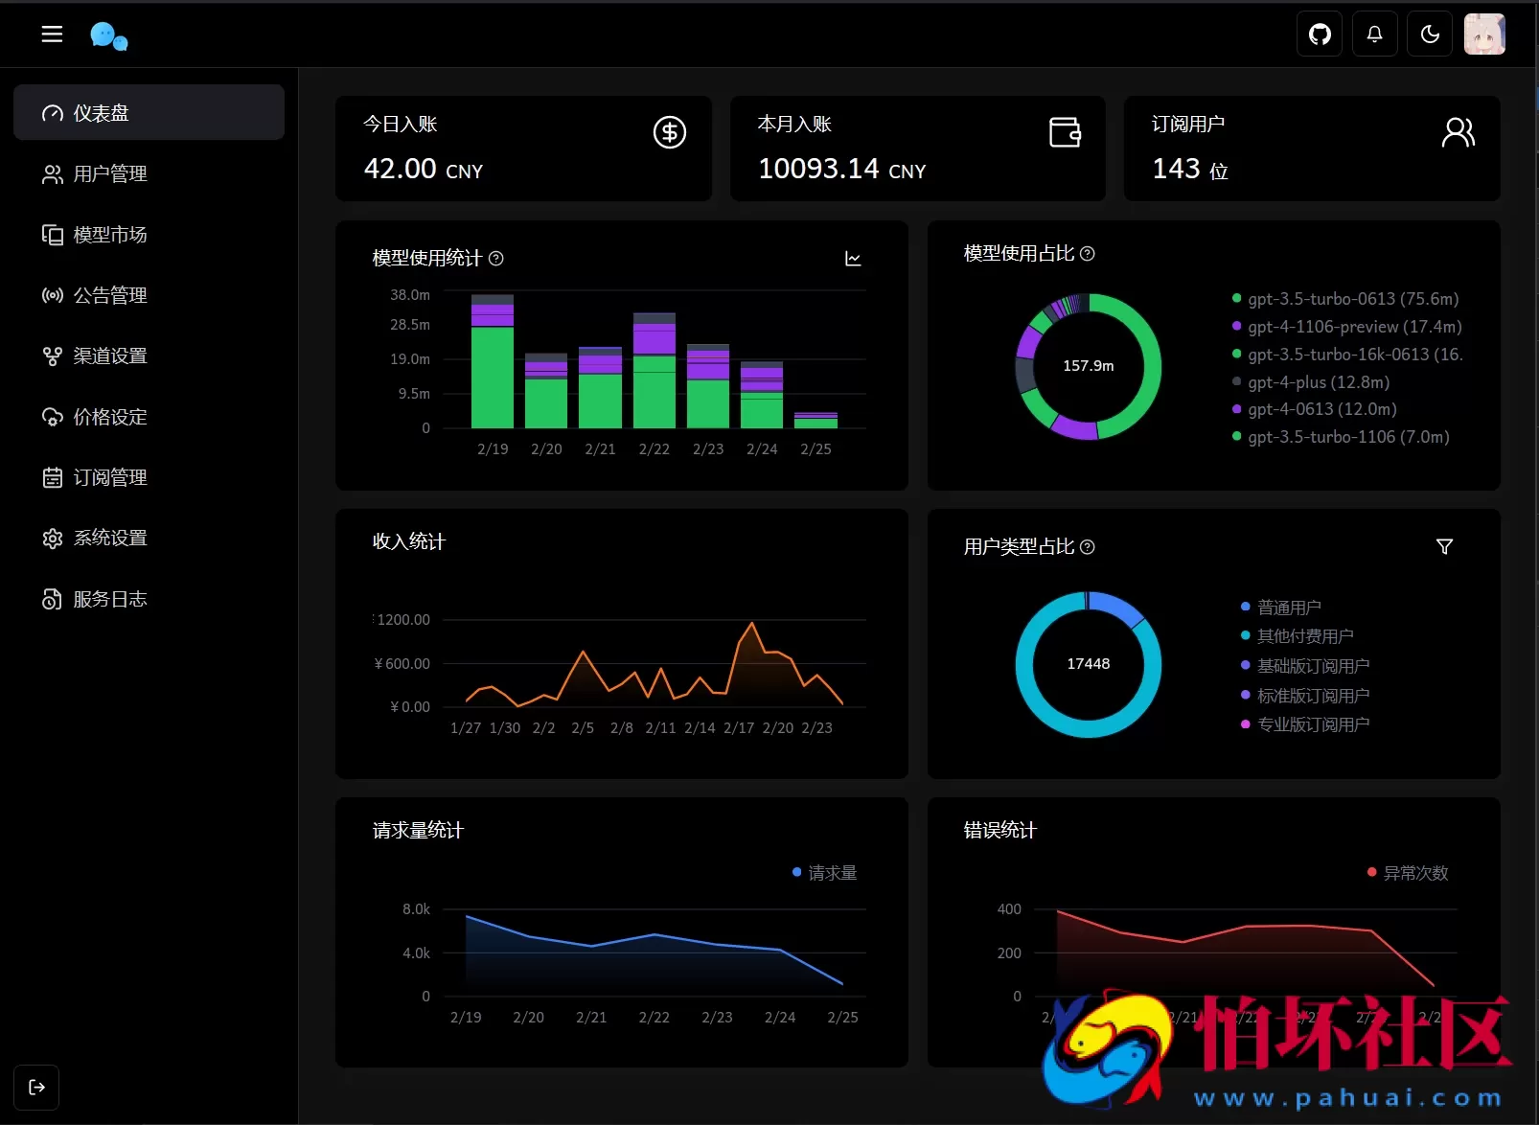Click the user avatar in header
Screen dimensions: 1539x1125
(x=1484, y=34)
